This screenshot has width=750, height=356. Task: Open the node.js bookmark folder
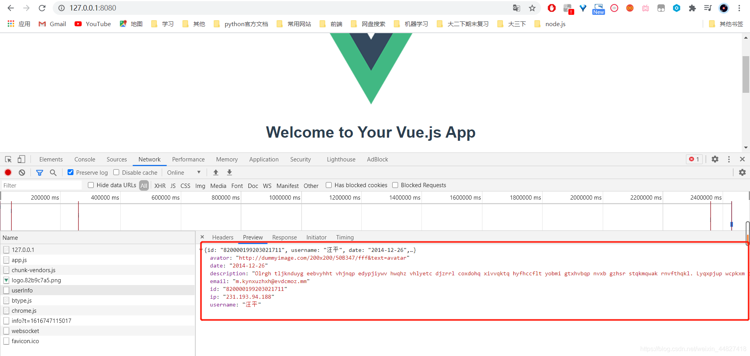pyautogui.click(x=550, y=24)
